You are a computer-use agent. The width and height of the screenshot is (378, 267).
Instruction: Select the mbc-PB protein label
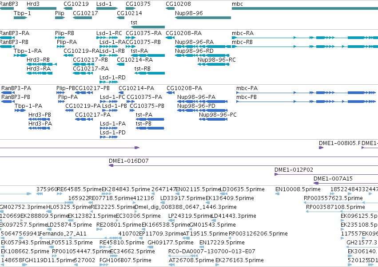(x=247, y=97)
